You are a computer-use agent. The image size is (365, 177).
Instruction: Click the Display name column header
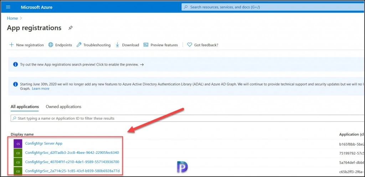[22, 134]
